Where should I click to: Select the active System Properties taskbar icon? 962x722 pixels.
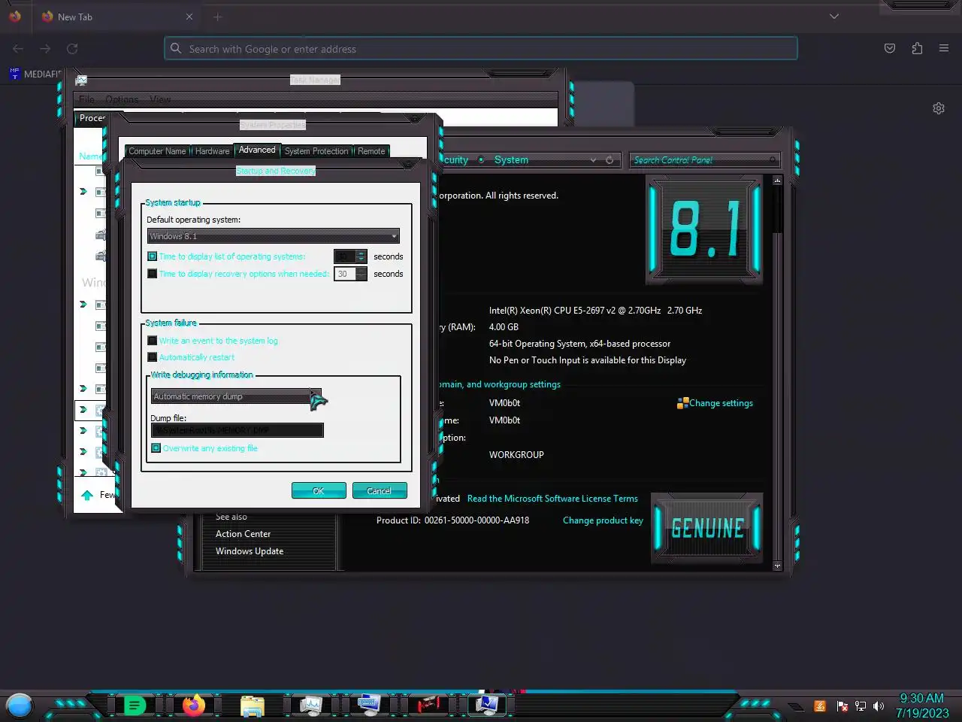pyautogui.click(x=487, y=705)
